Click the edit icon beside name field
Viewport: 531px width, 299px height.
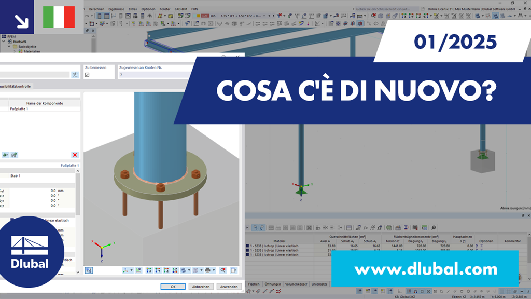coord(75,75)
